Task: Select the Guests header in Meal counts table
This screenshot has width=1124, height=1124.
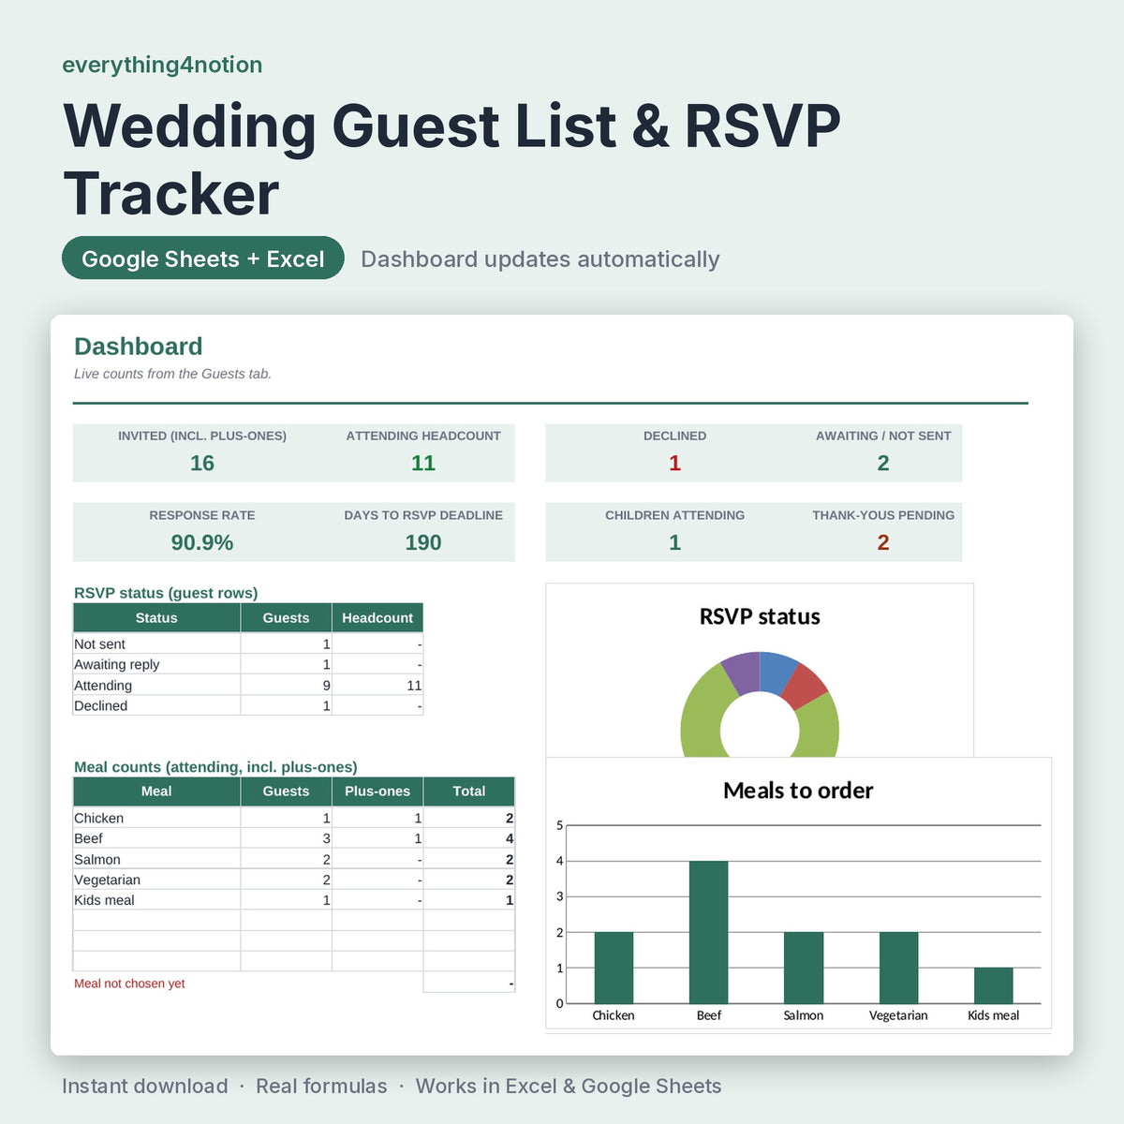Action: pyautogui.click(x=286, y=791)
